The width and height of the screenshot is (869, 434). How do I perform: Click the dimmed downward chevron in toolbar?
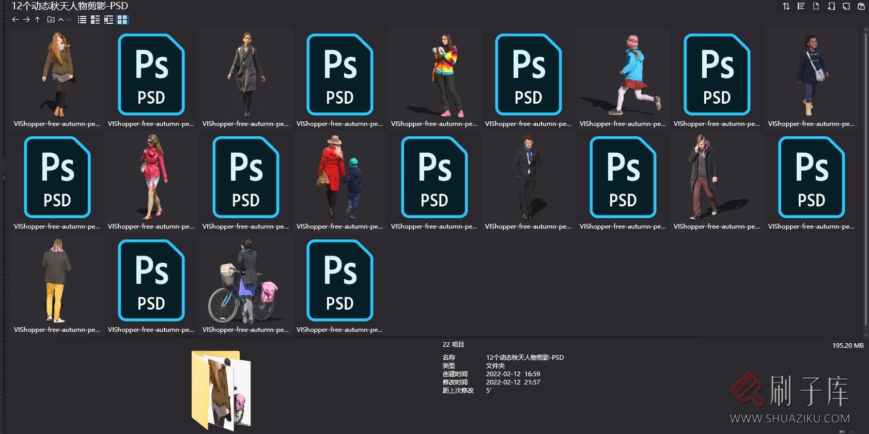69,20
